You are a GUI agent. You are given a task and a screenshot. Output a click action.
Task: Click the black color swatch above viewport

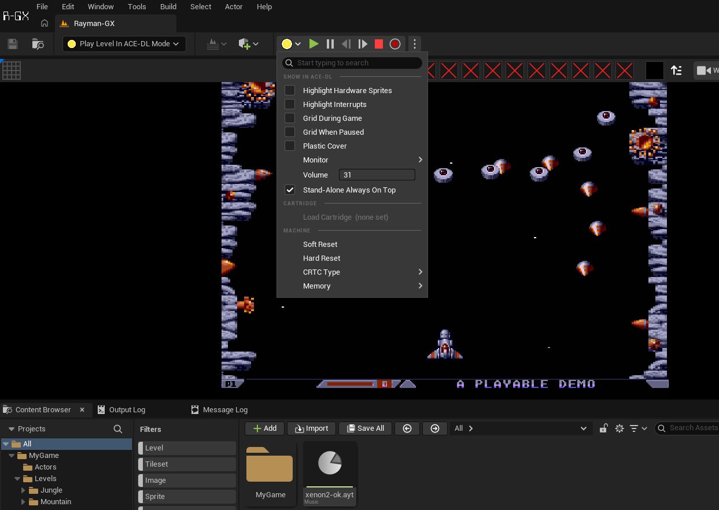tap(655, 71)
